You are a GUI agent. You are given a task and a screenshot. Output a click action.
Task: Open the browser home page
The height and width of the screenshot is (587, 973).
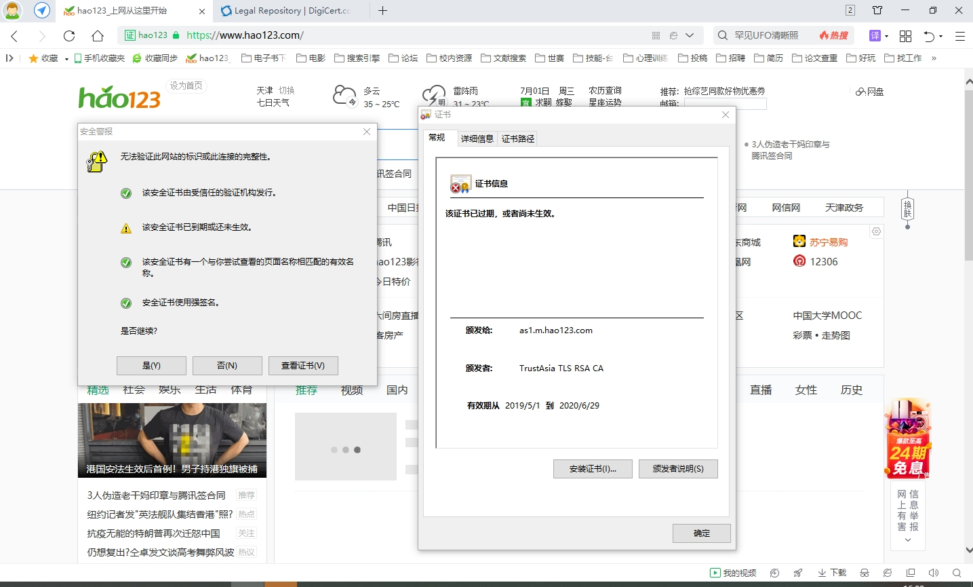[x=98, y=36]
